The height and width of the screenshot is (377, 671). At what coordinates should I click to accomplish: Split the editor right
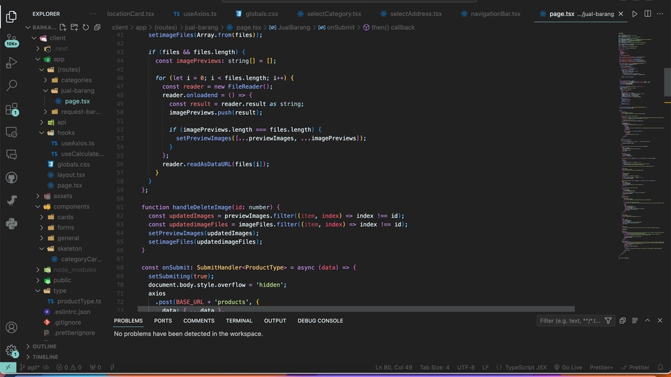(647, 14)
